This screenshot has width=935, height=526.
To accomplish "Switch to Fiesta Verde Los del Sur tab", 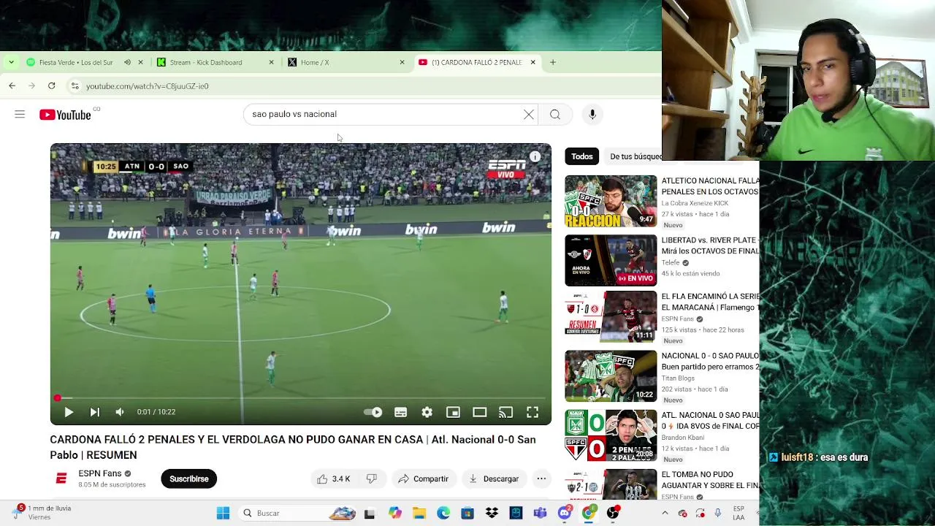I will [76, 62].
